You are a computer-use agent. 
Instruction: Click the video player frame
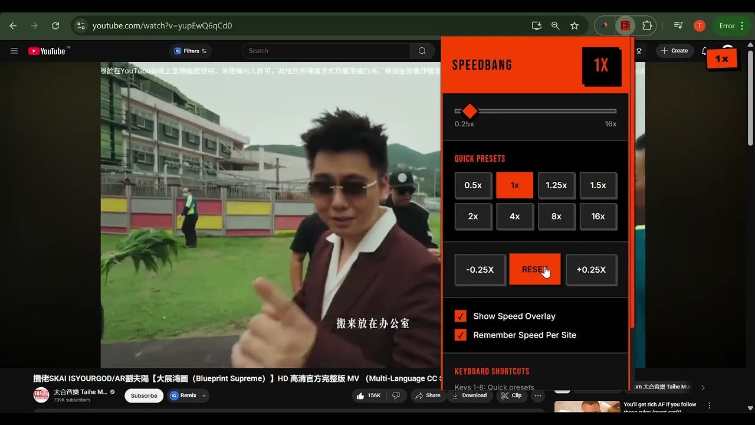pos(271,215)
